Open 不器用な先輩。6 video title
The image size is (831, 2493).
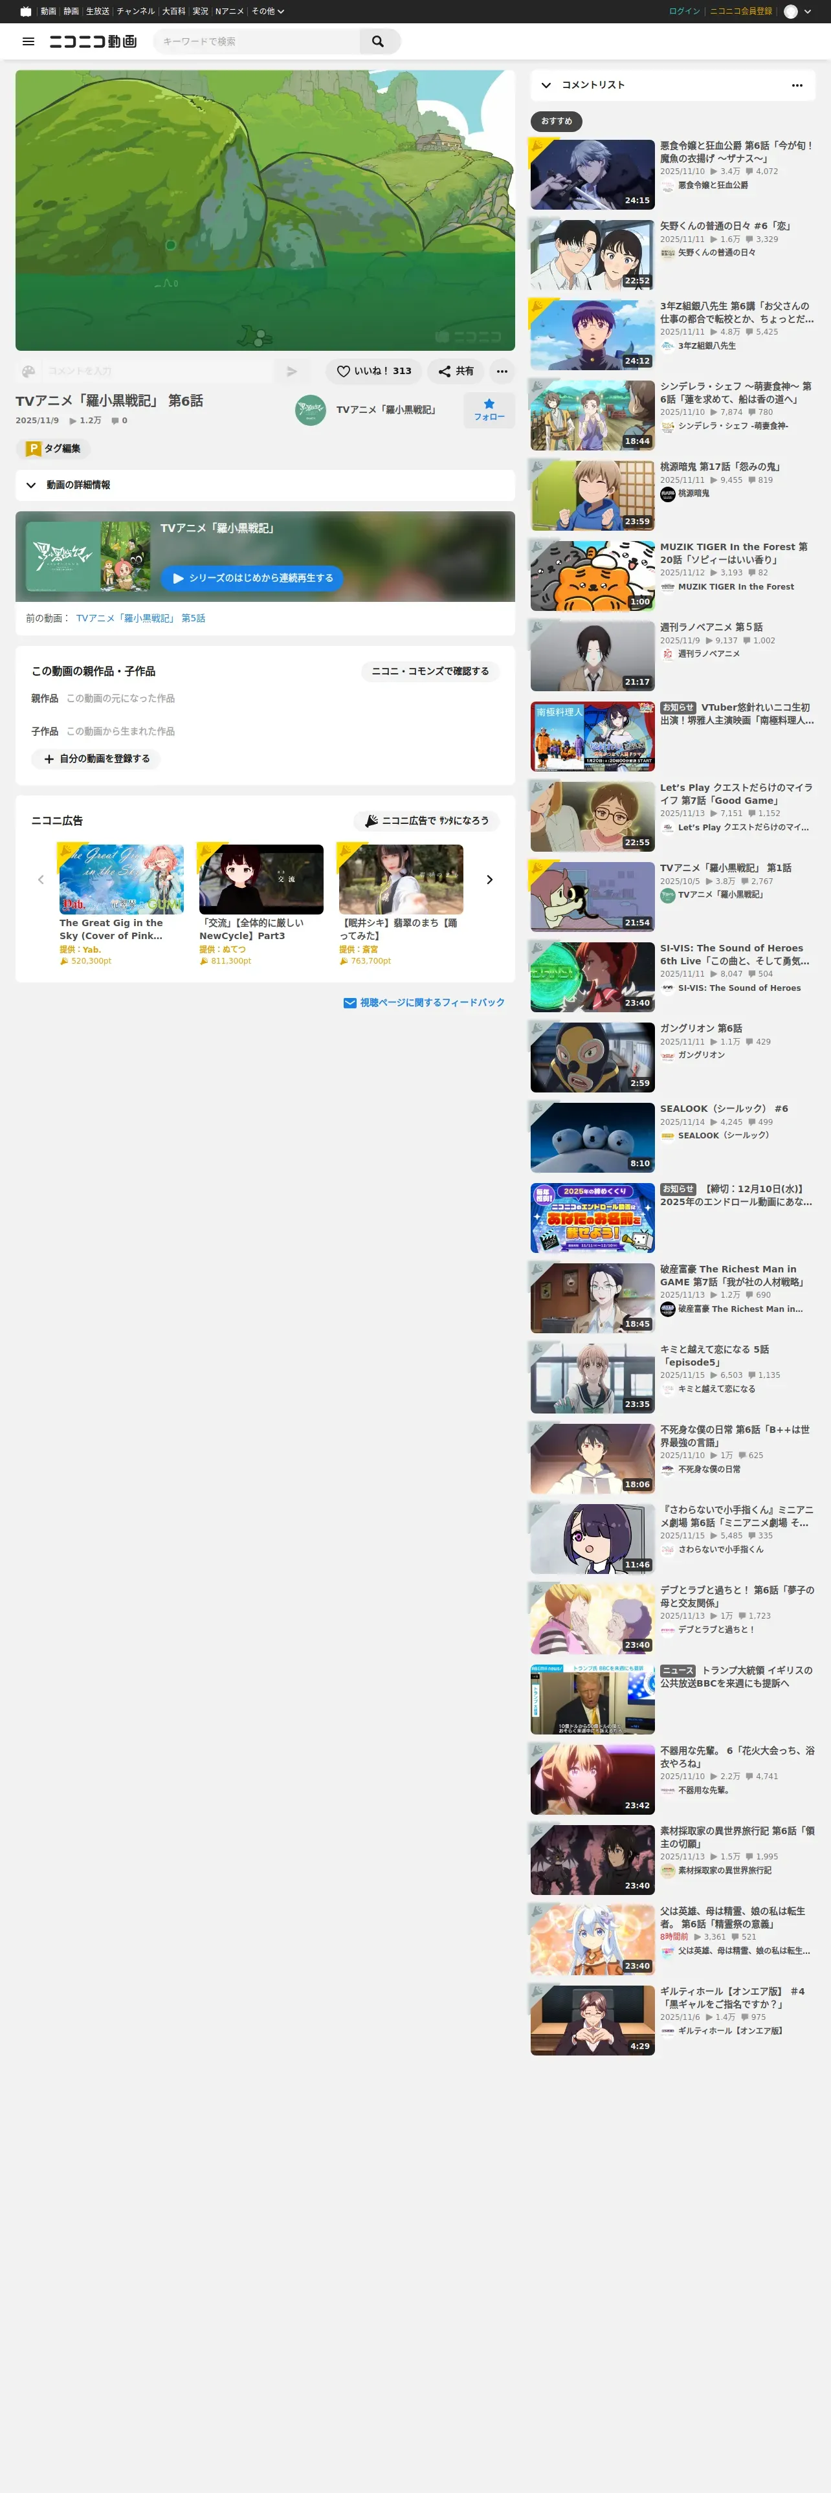coord(737,1756)
